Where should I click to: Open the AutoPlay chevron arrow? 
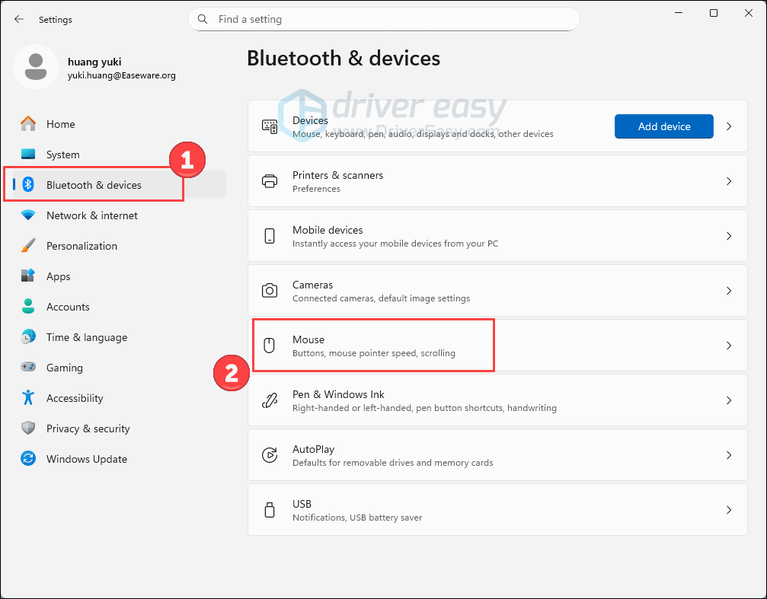(729, 455)
